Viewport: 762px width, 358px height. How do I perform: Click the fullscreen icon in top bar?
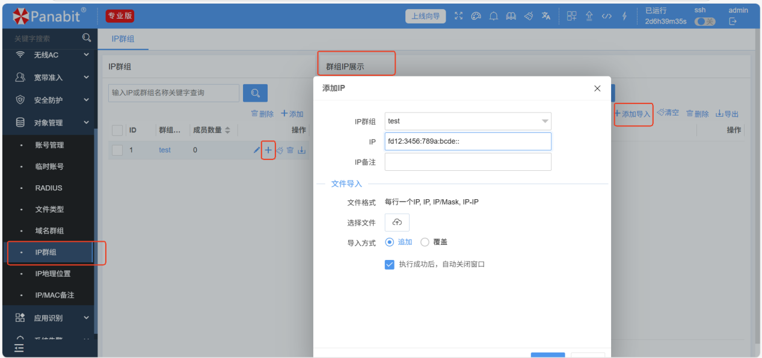[459, 16]
